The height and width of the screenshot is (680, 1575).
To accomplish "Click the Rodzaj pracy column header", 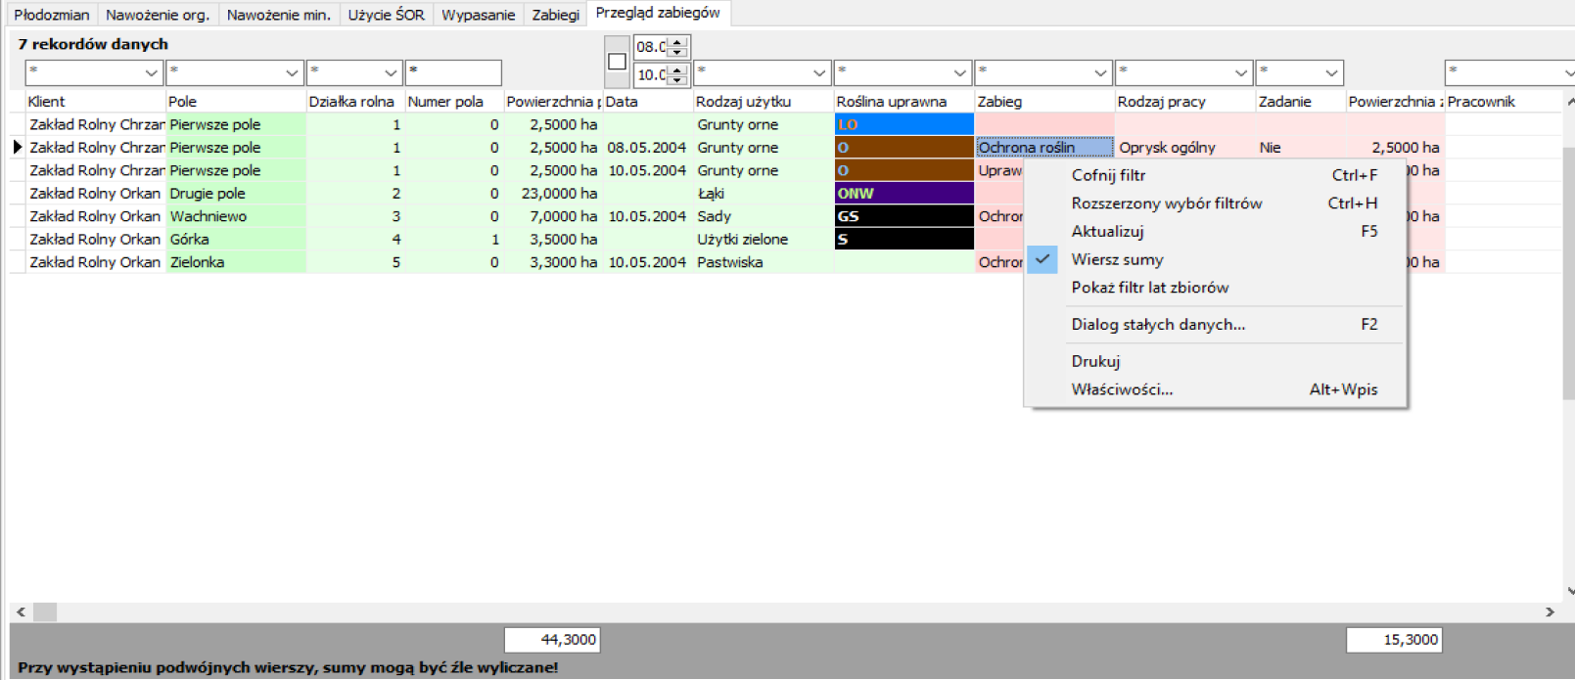I will tap(1184, 102).
